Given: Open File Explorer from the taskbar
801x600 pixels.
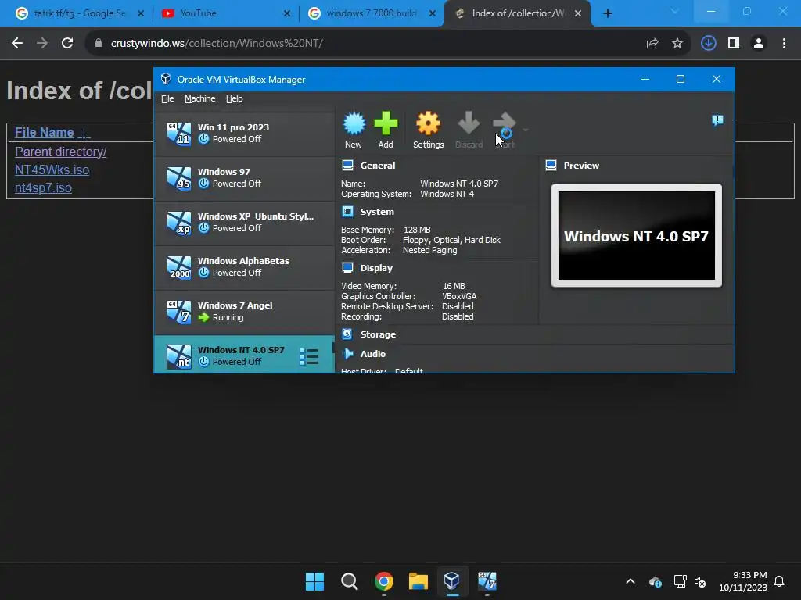Looking at the screenshot, I should [x=418, y=581].
